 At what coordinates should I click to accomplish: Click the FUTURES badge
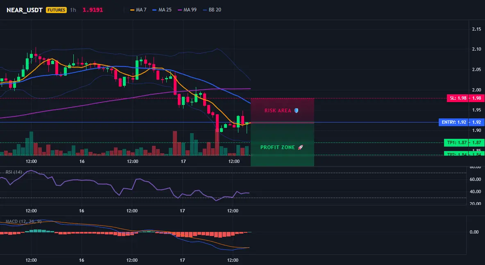56,10
